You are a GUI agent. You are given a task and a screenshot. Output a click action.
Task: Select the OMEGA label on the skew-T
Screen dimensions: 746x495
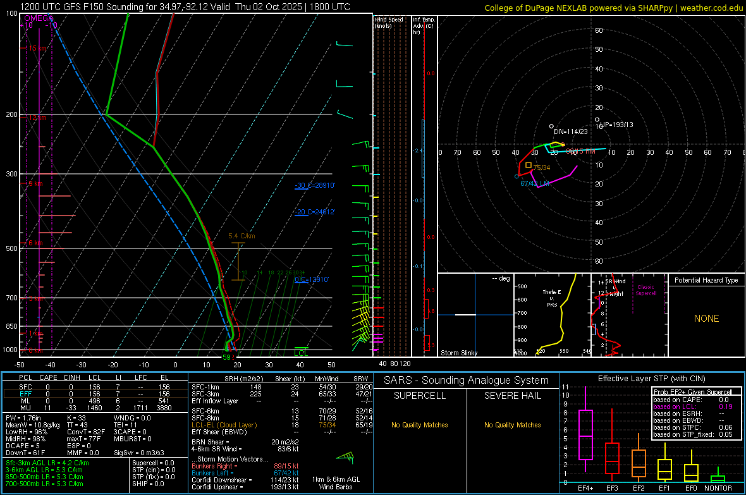[39, 18]
